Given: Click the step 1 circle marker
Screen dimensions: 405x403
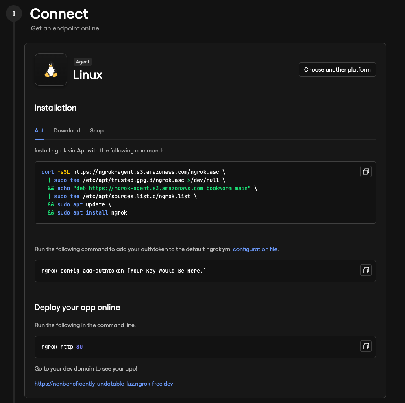Looking at the screenshot, I should tap(14, 14).
